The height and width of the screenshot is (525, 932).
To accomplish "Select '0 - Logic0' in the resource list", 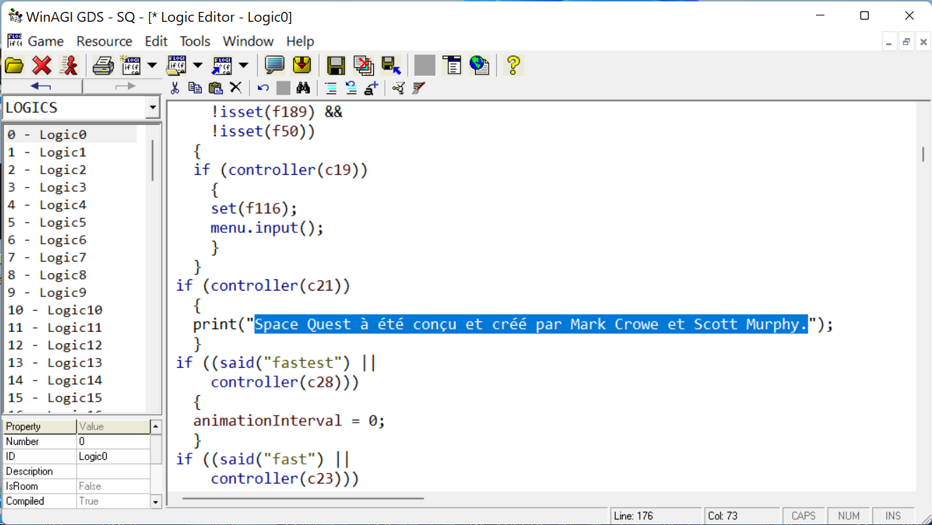I will [71, 135].
